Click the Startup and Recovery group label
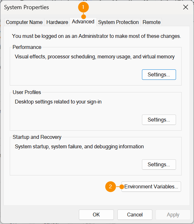The height and width of the screenshot is (224, 194). tap(37, 137)
